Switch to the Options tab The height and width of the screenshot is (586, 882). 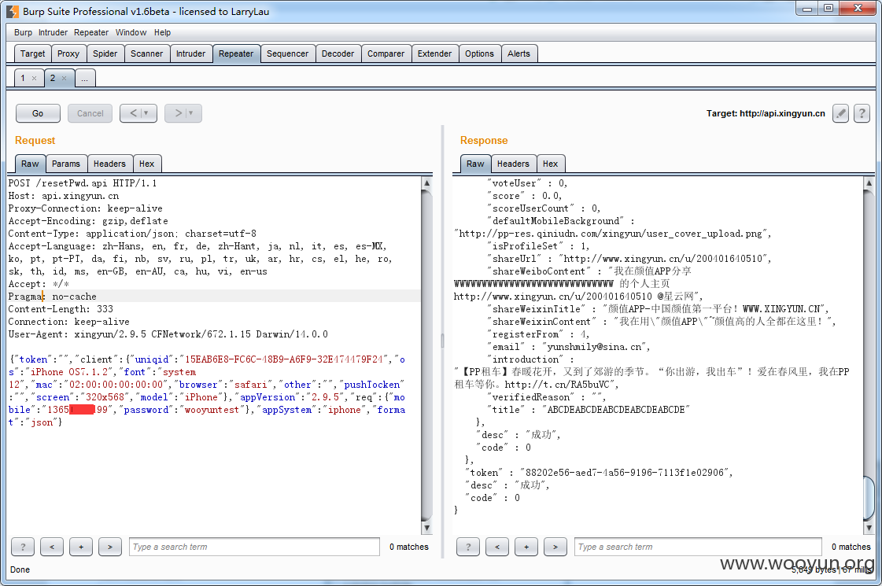pos(479,53)
